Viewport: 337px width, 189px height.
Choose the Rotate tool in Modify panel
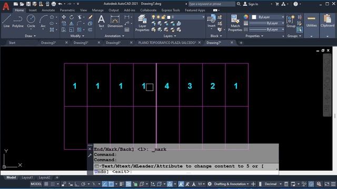coord(72,17)
